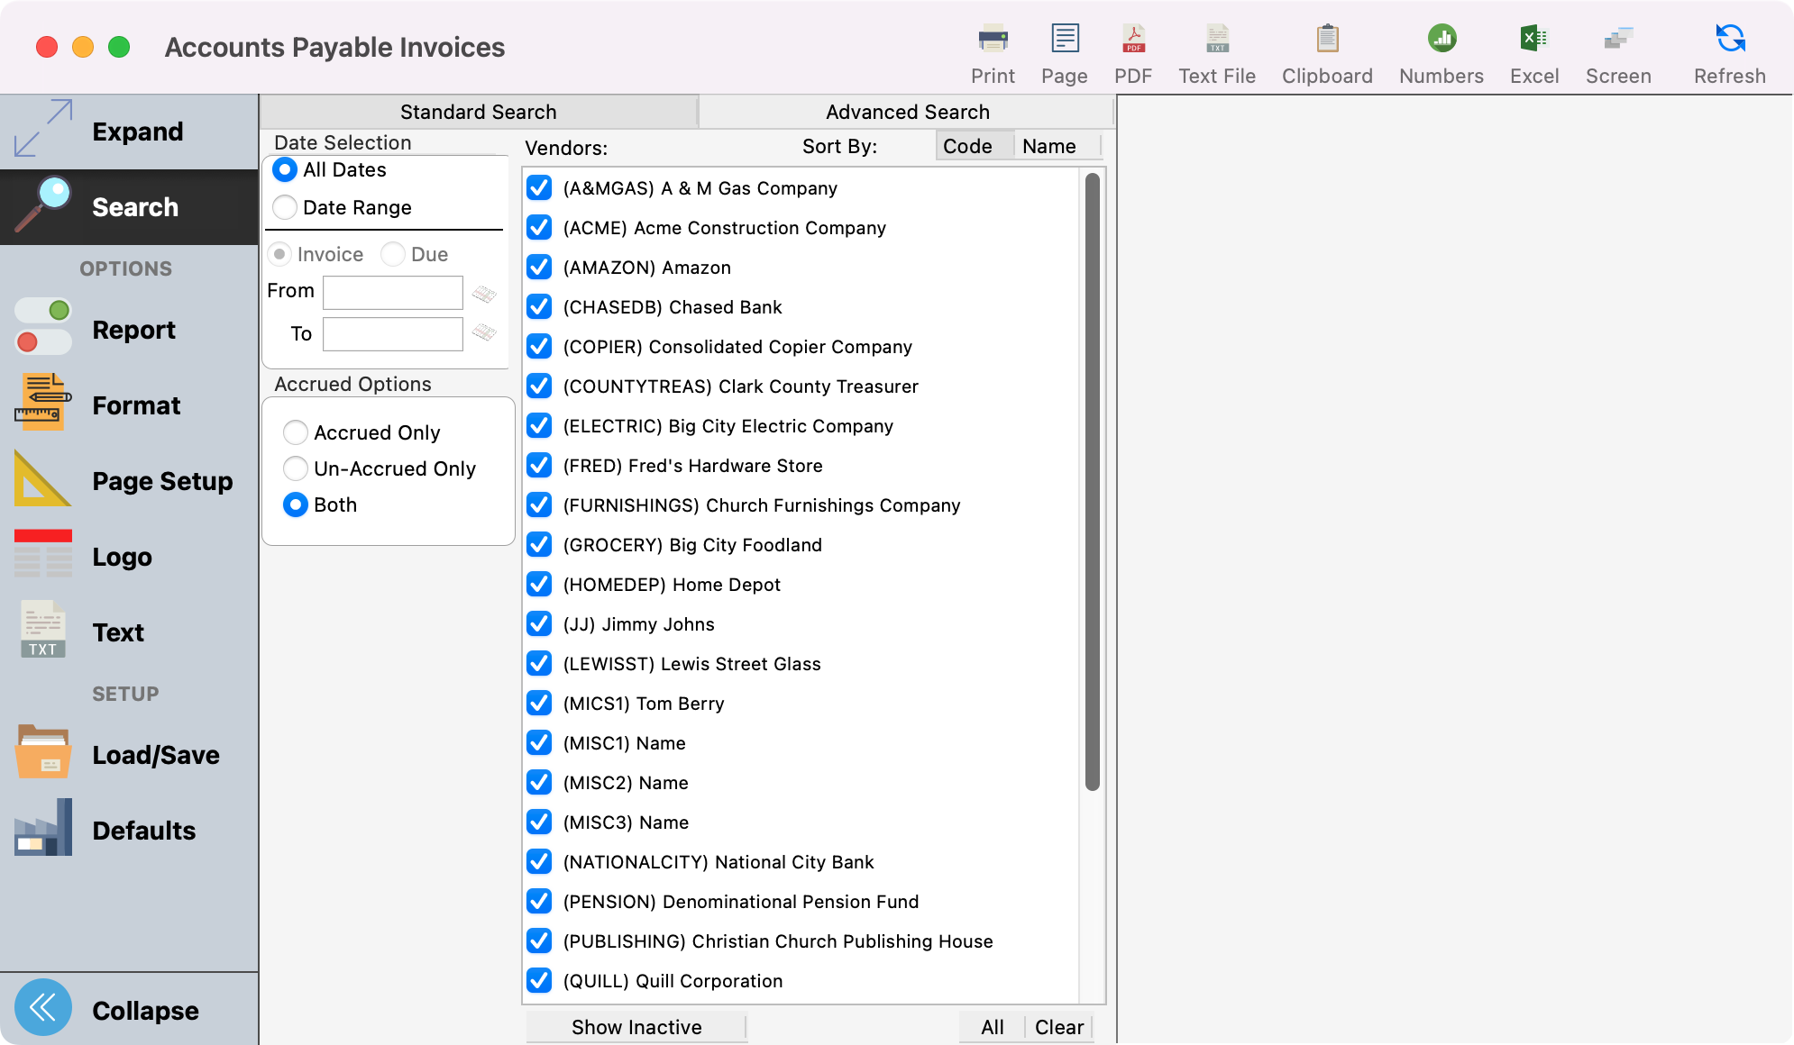The width and height of the screenshot is (1794, 1045).
Task: Choose Accrued Only option
Action: [x=296, y=432]
